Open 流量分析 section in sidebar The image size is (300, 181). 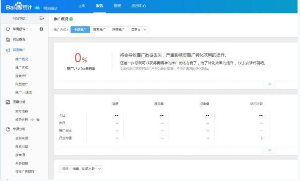click(x=19, y=102)
